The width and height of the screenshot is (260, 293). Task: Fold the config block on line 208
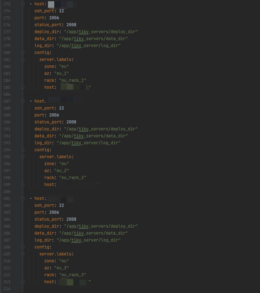tap(23, 247)
